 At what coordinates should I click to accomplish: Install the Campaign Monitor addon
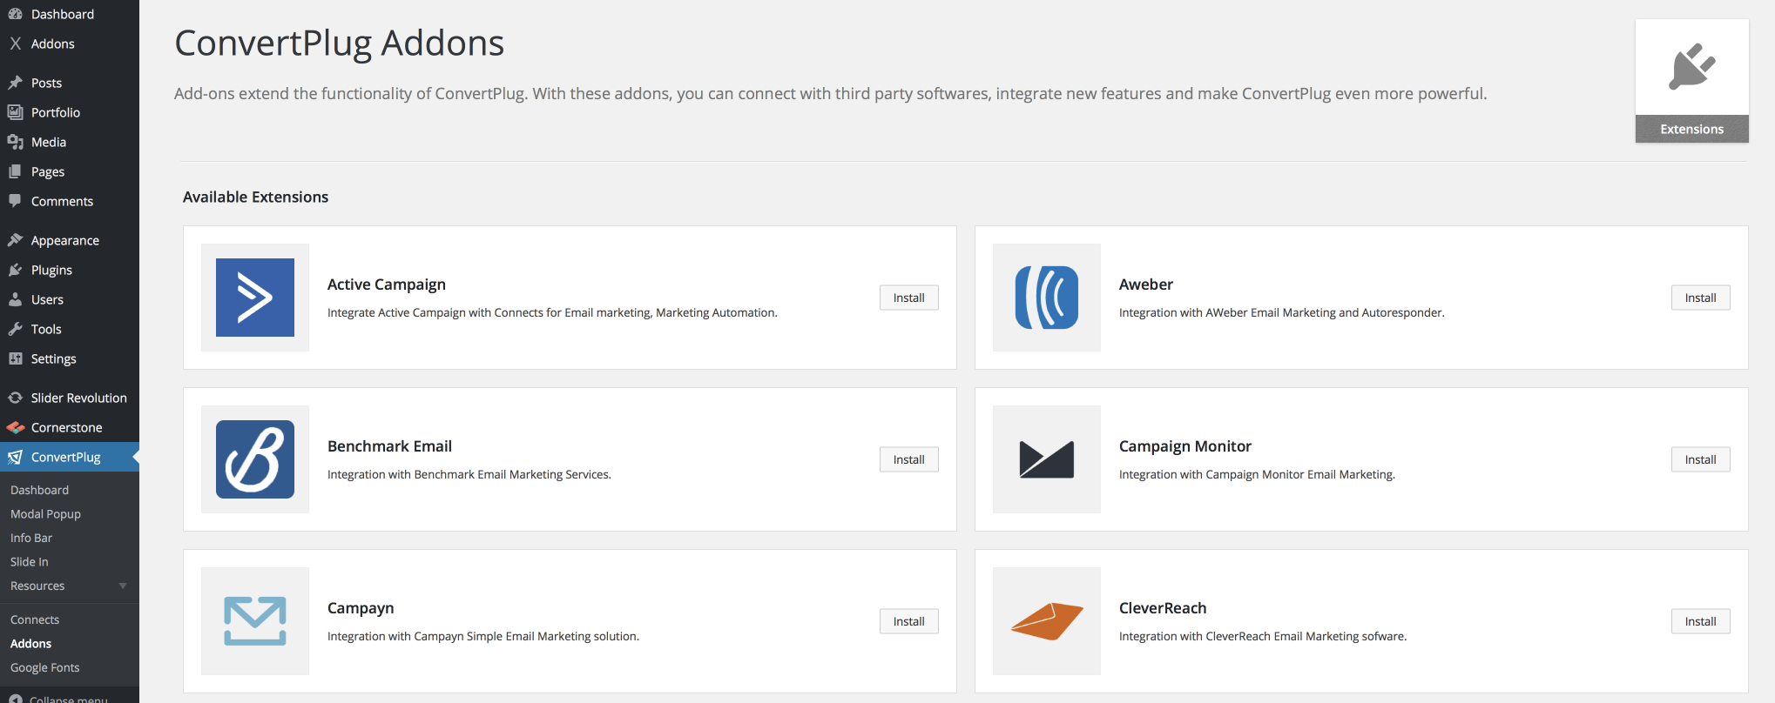point(1701,459)
